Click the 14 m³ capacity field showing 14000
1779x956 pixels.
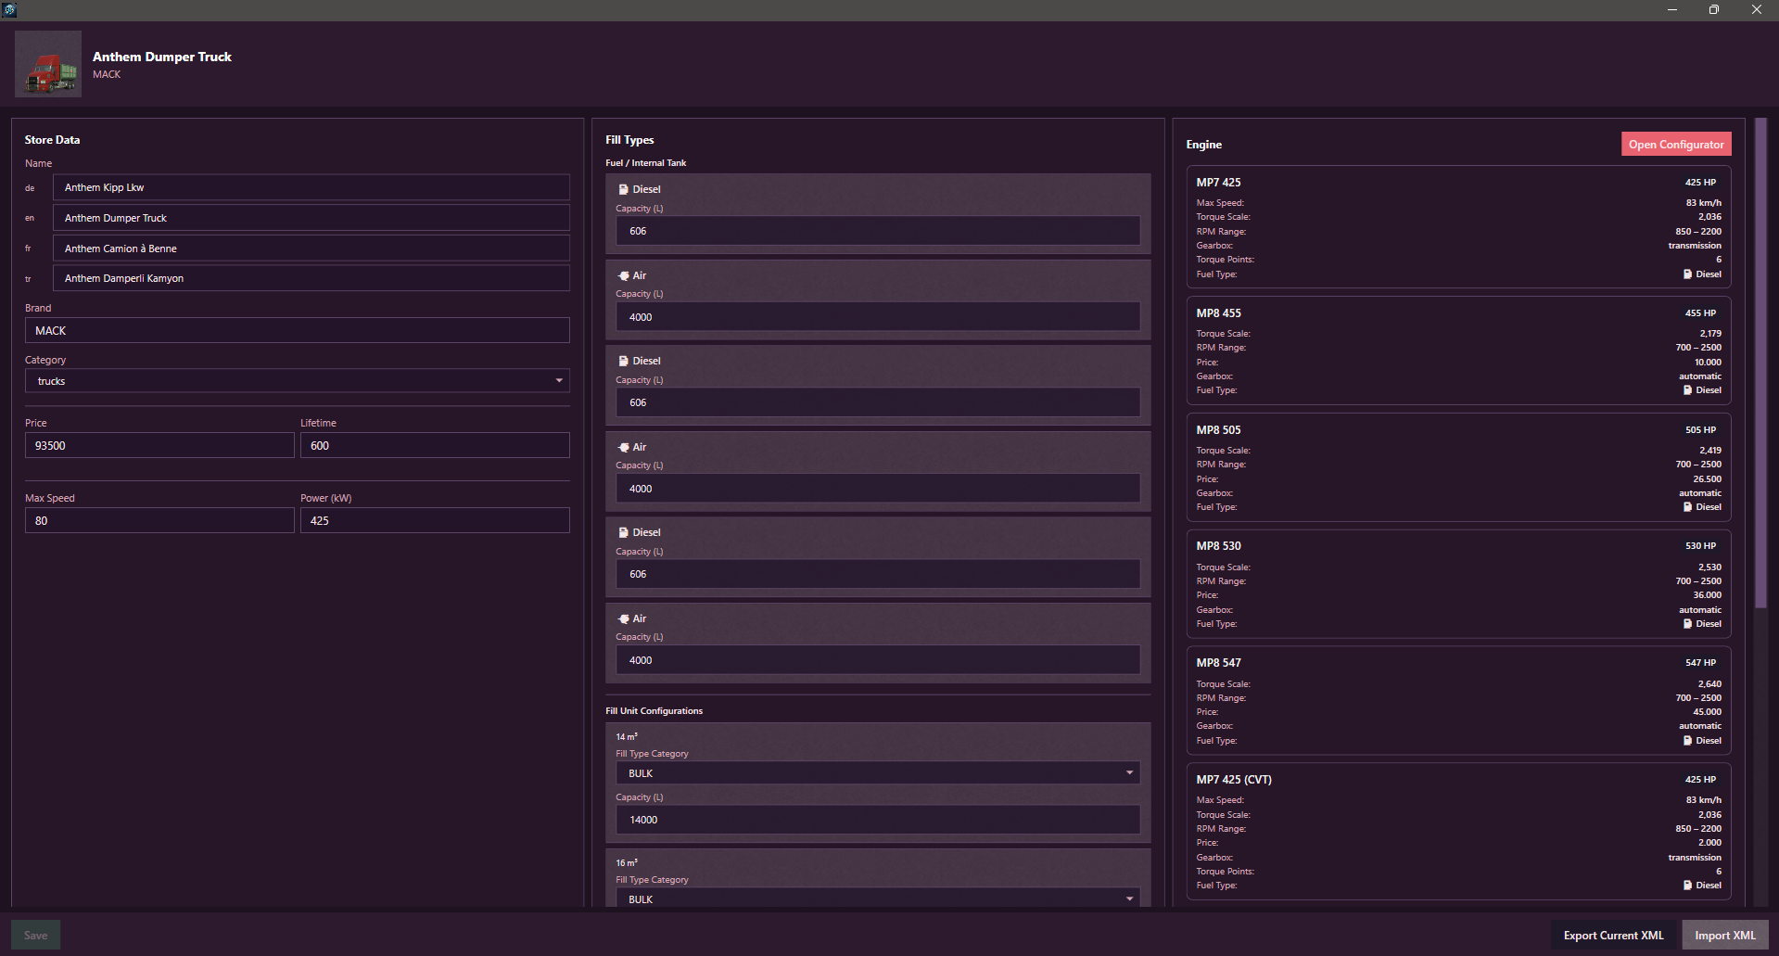[878, 820]
